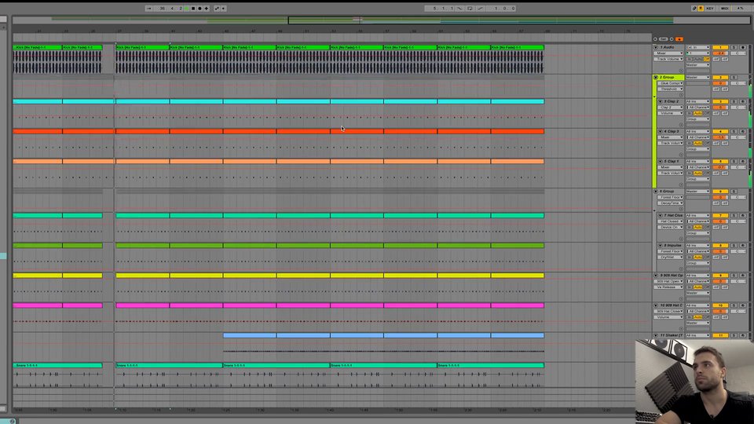Fold the 3 Clap 2 track
Viewport: 754px width, 424px height.
(660, 101)
